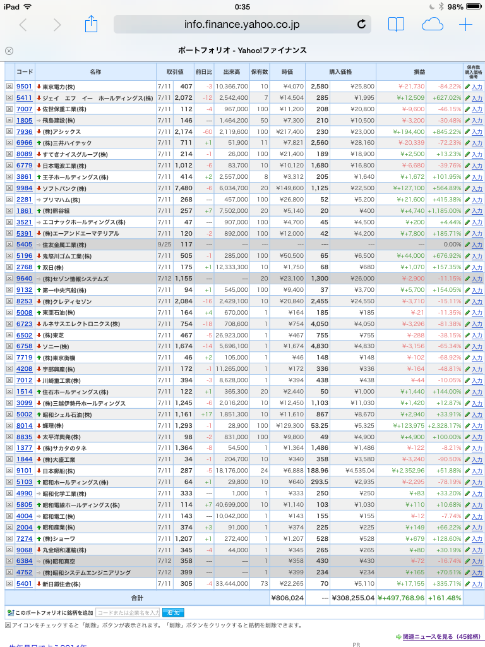Click the コード column header
Image resolution: width=485 pixels, height=647 pixels.
[x=25, y=72]
